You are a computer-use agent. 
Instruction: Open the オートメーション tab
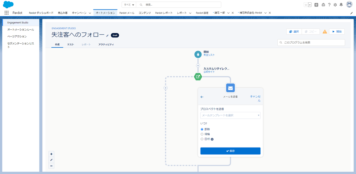click(x=105, y=13)
